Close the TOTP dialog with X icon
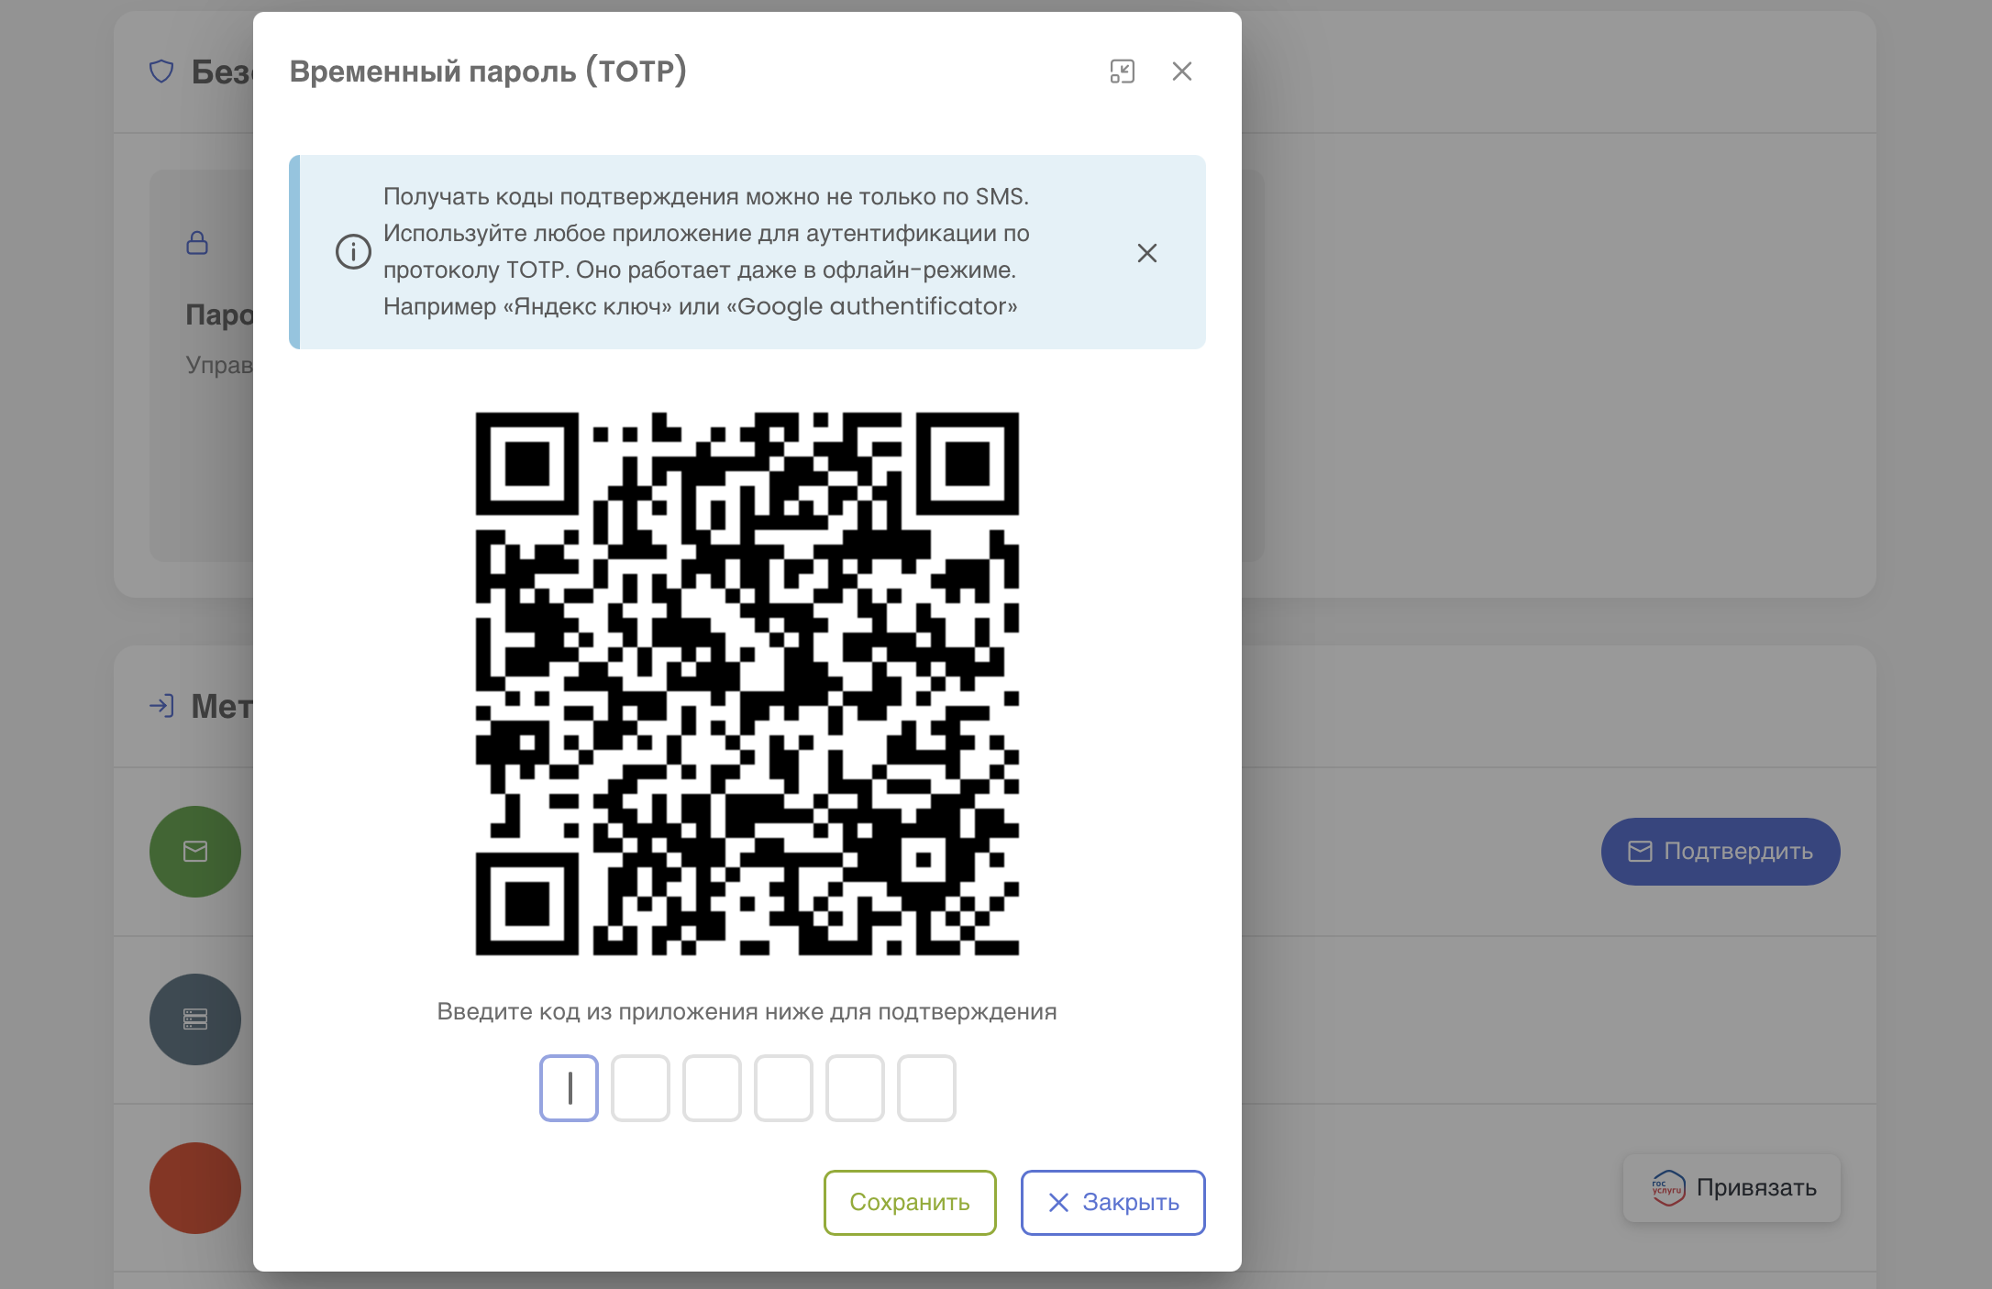This screenshot has width=1992, height=1289. point(1181,72)
